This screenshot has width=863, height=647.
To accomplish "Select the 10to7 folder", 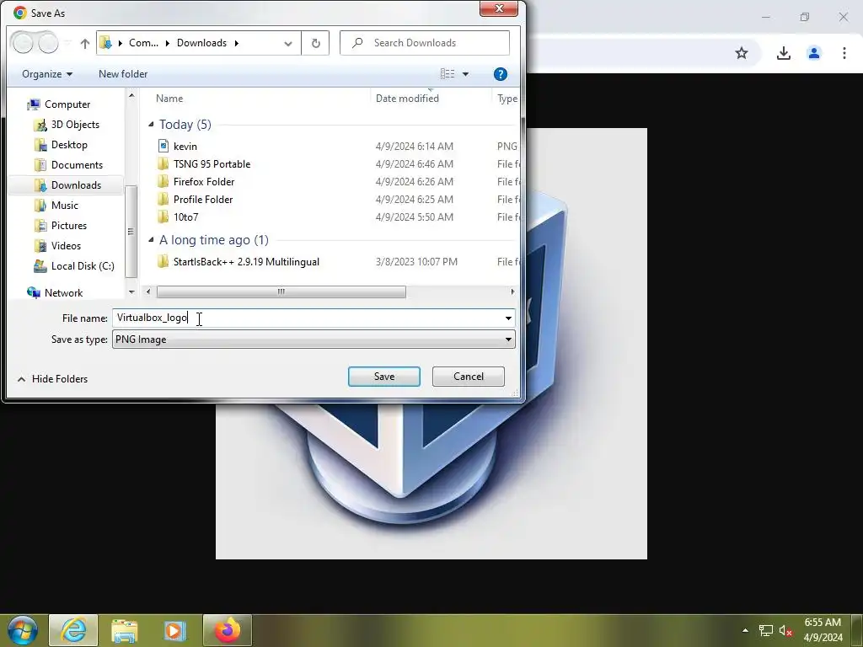I will point(185,217).
